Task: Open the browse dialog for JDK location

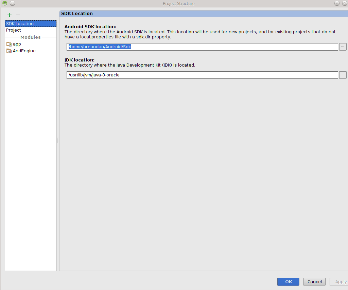Action: 343,75
